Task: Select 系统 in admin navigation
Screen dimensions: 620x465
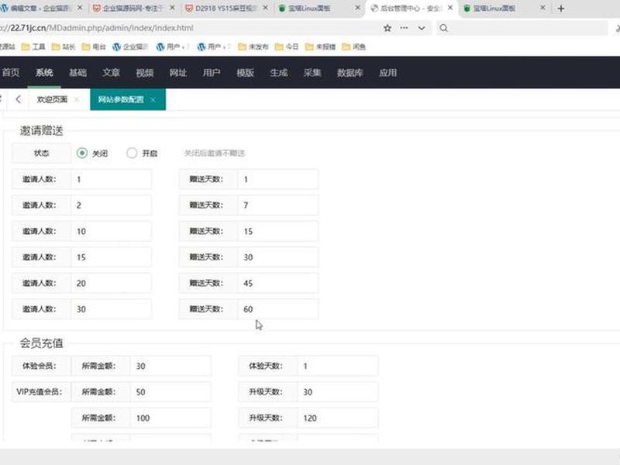Action: tap(44, 72)
